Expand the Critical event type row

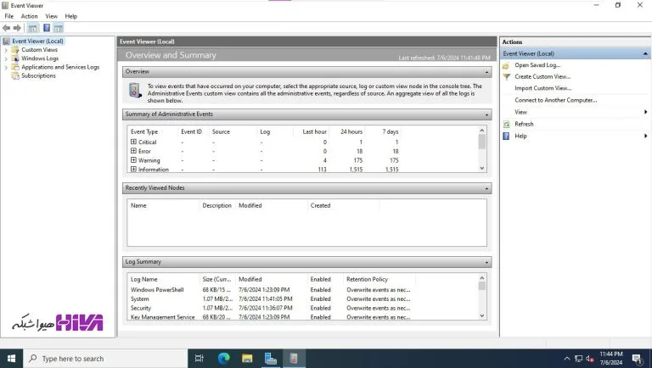click(133, 142)
